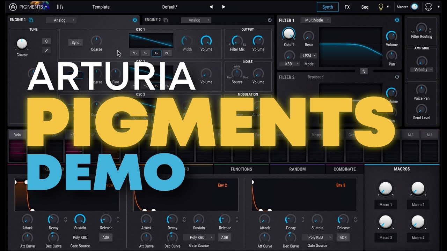This screenshot has height=251, width=447.
Task: Click the link icon beside Env VCA Decay
Action: (x=65, y=220)
